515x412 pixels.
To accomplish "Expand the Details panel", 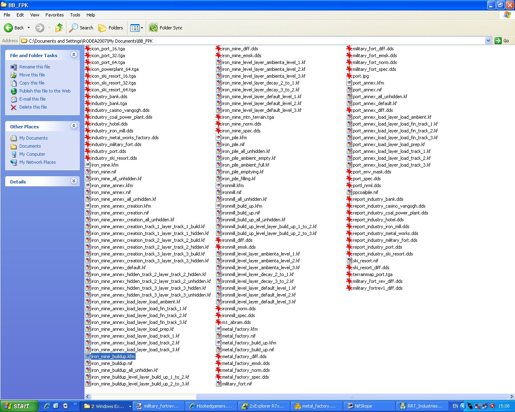I will [x=74, y=181].
